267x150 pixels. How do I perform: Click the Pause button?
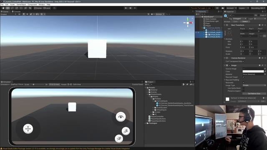pos(131,8)
